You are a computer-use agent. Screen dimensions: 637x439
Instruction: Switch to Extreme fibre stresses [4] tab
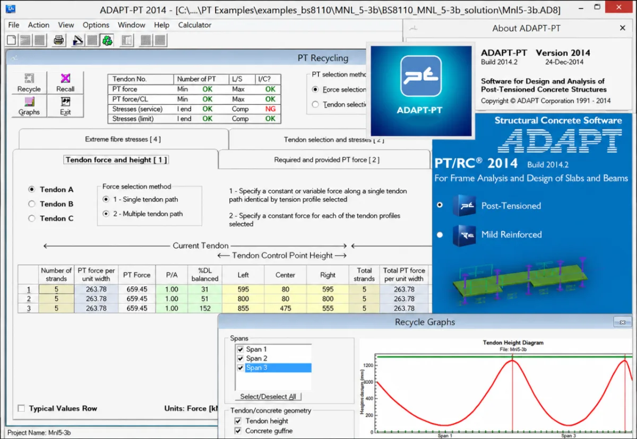(123, 139)
